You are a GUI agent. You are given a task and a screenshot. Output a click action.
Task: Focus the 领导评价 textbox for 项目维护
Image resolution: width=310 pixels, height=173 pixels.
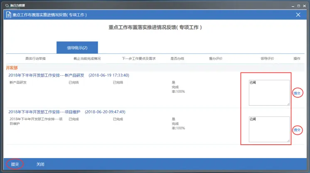[x=269, y=129]
